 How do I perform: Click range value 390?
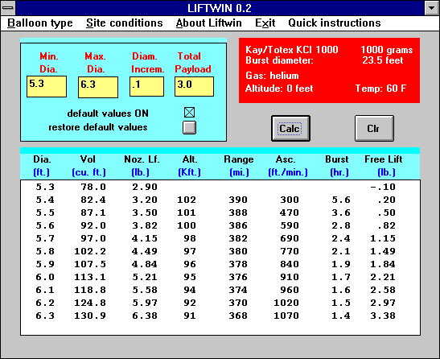pyautogui.click(x=238, y=200)
